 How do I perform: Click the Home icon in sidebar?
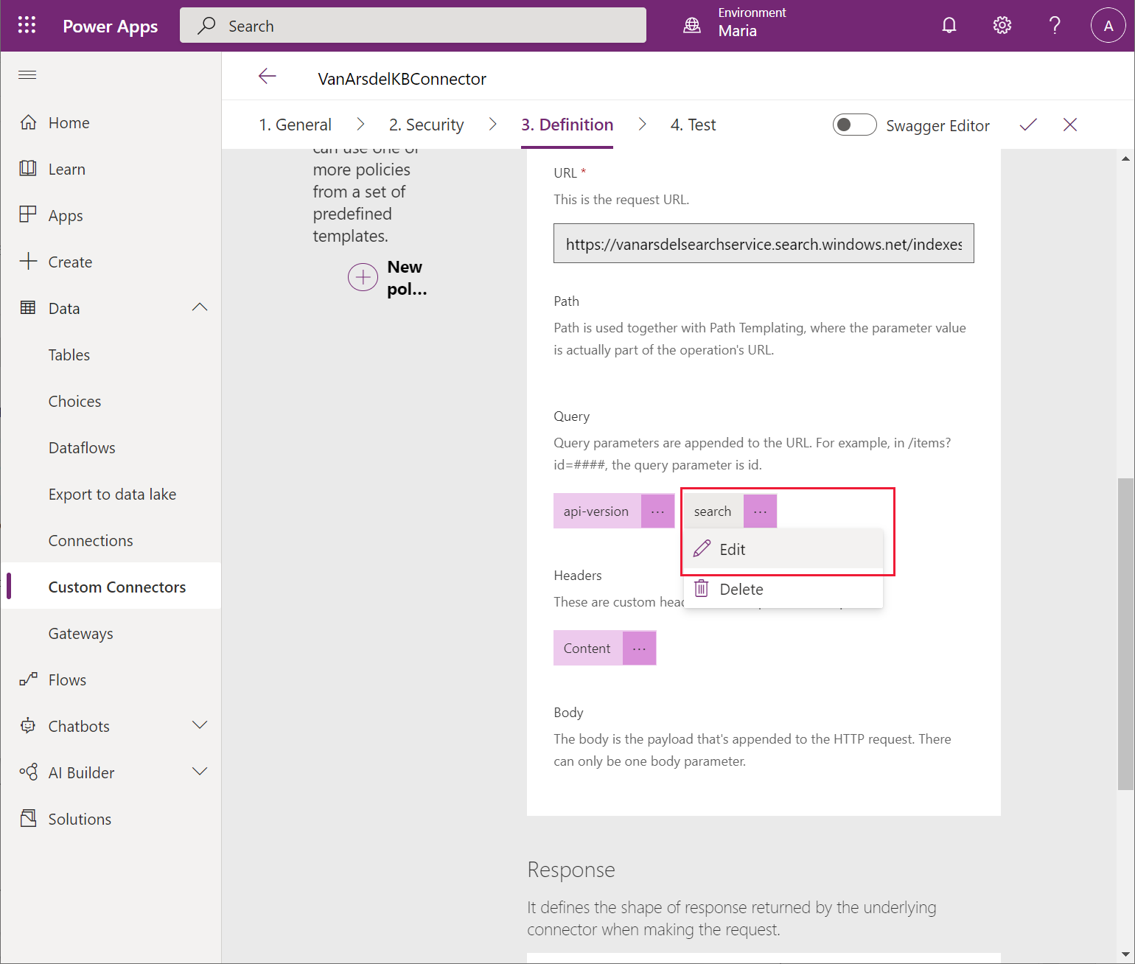point(28,122)
